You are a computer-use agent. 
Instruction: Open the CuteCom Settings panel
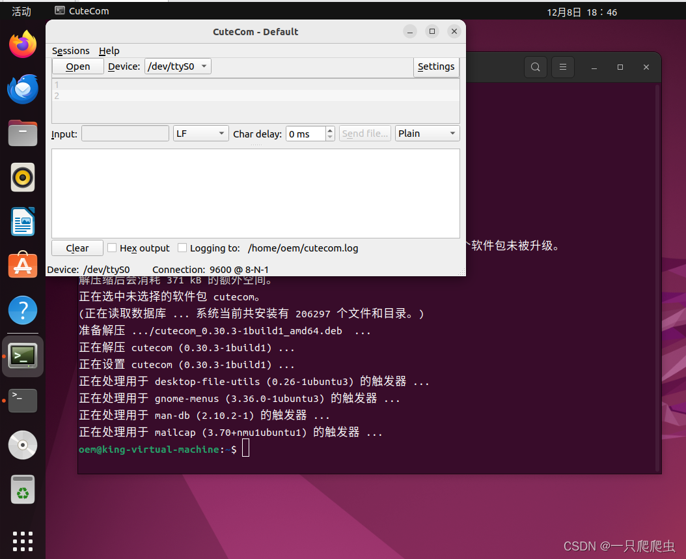436,66
